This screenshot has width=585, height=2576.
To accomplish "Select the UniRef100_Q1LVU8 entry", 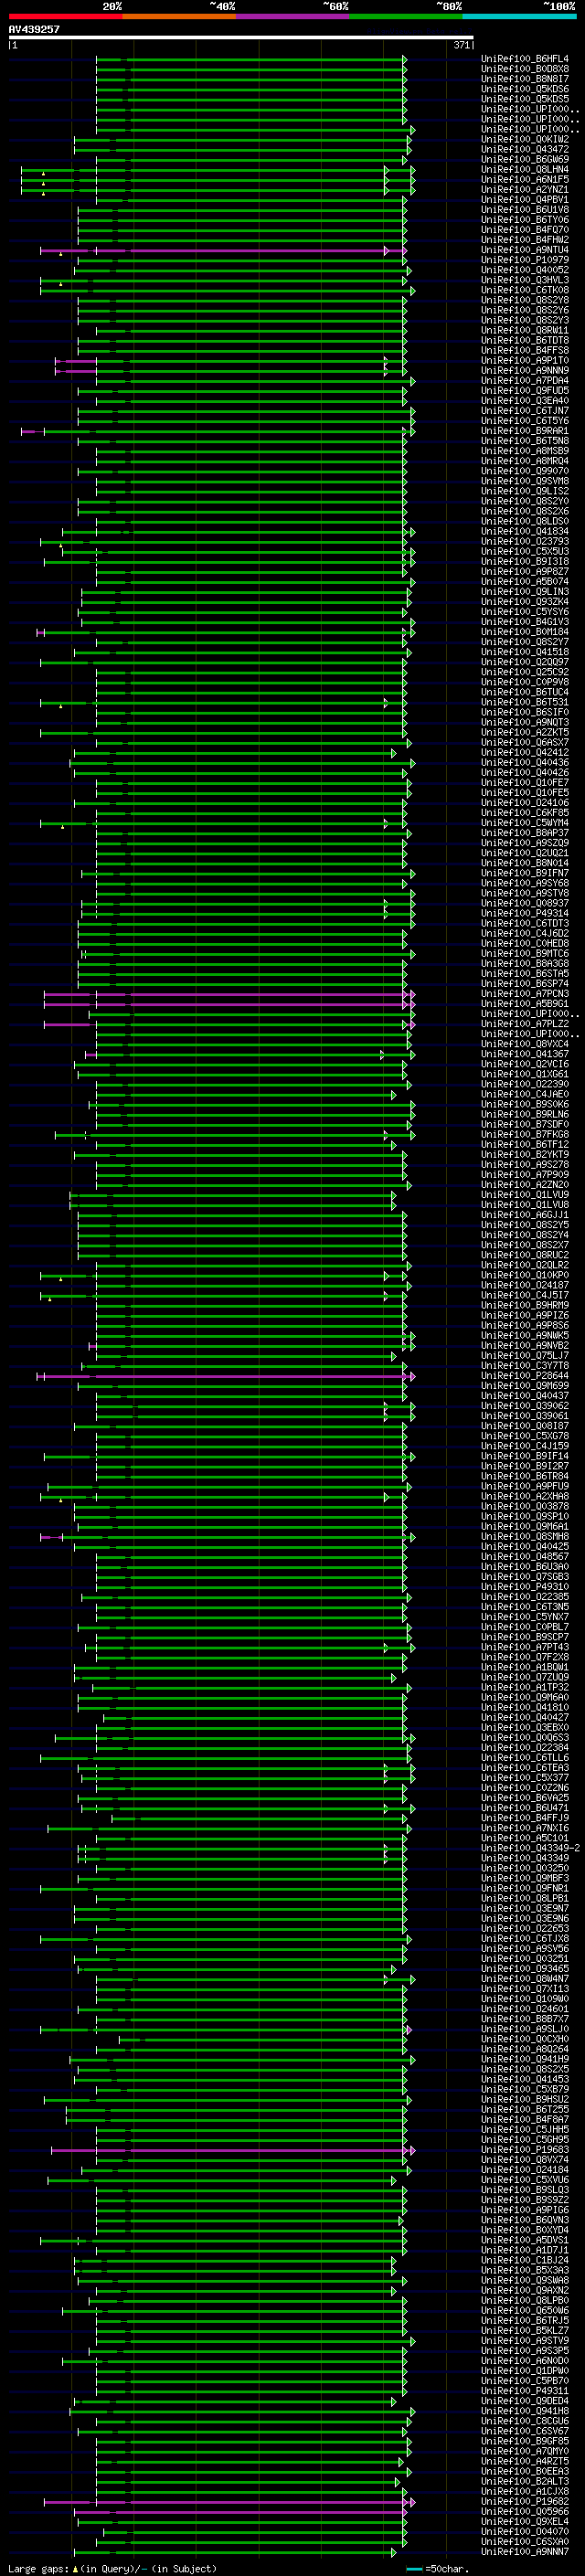I will click(x=525, y=1205).
